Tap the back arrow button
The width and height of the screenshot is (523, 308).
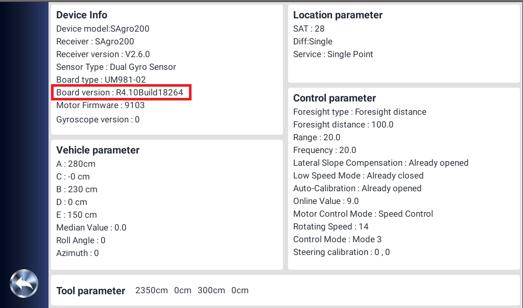point(23,284)
